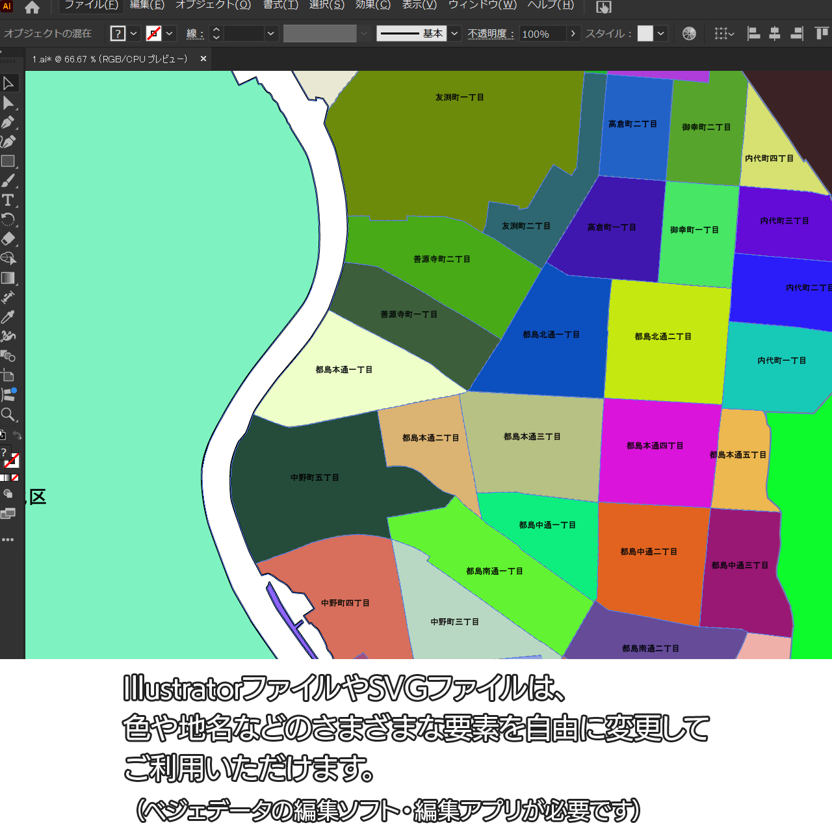Open the Style dropdown arrow

[x=661, y=34]
